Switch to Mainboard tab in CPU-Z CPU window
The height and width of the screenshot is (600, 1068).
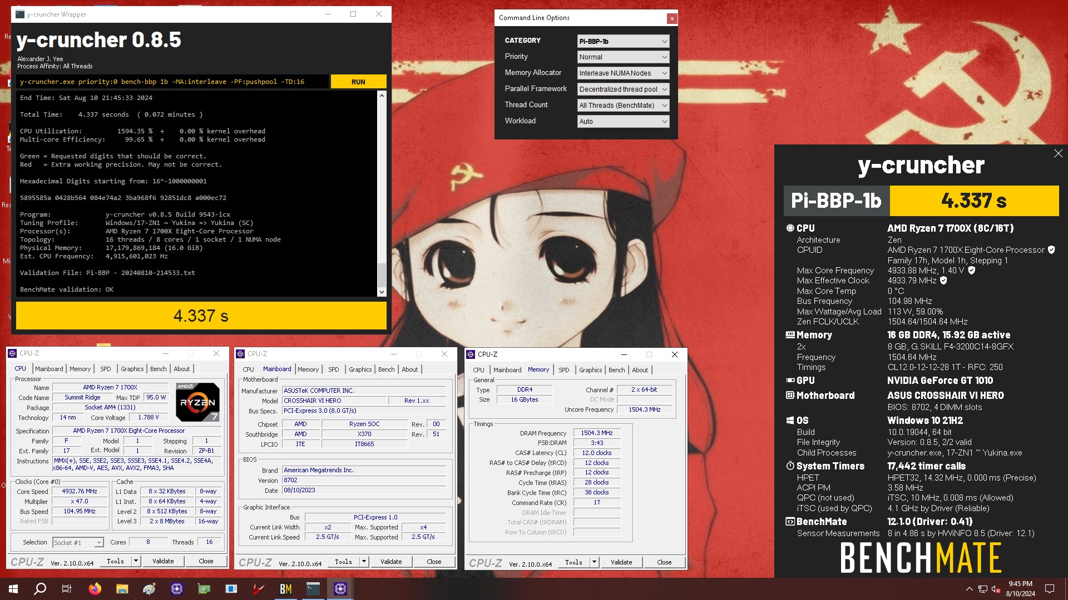[x=49, y=369]
